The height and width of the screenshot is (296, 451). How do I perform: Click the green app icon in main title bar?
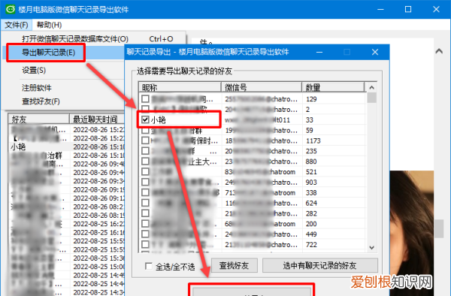point(10,9)
